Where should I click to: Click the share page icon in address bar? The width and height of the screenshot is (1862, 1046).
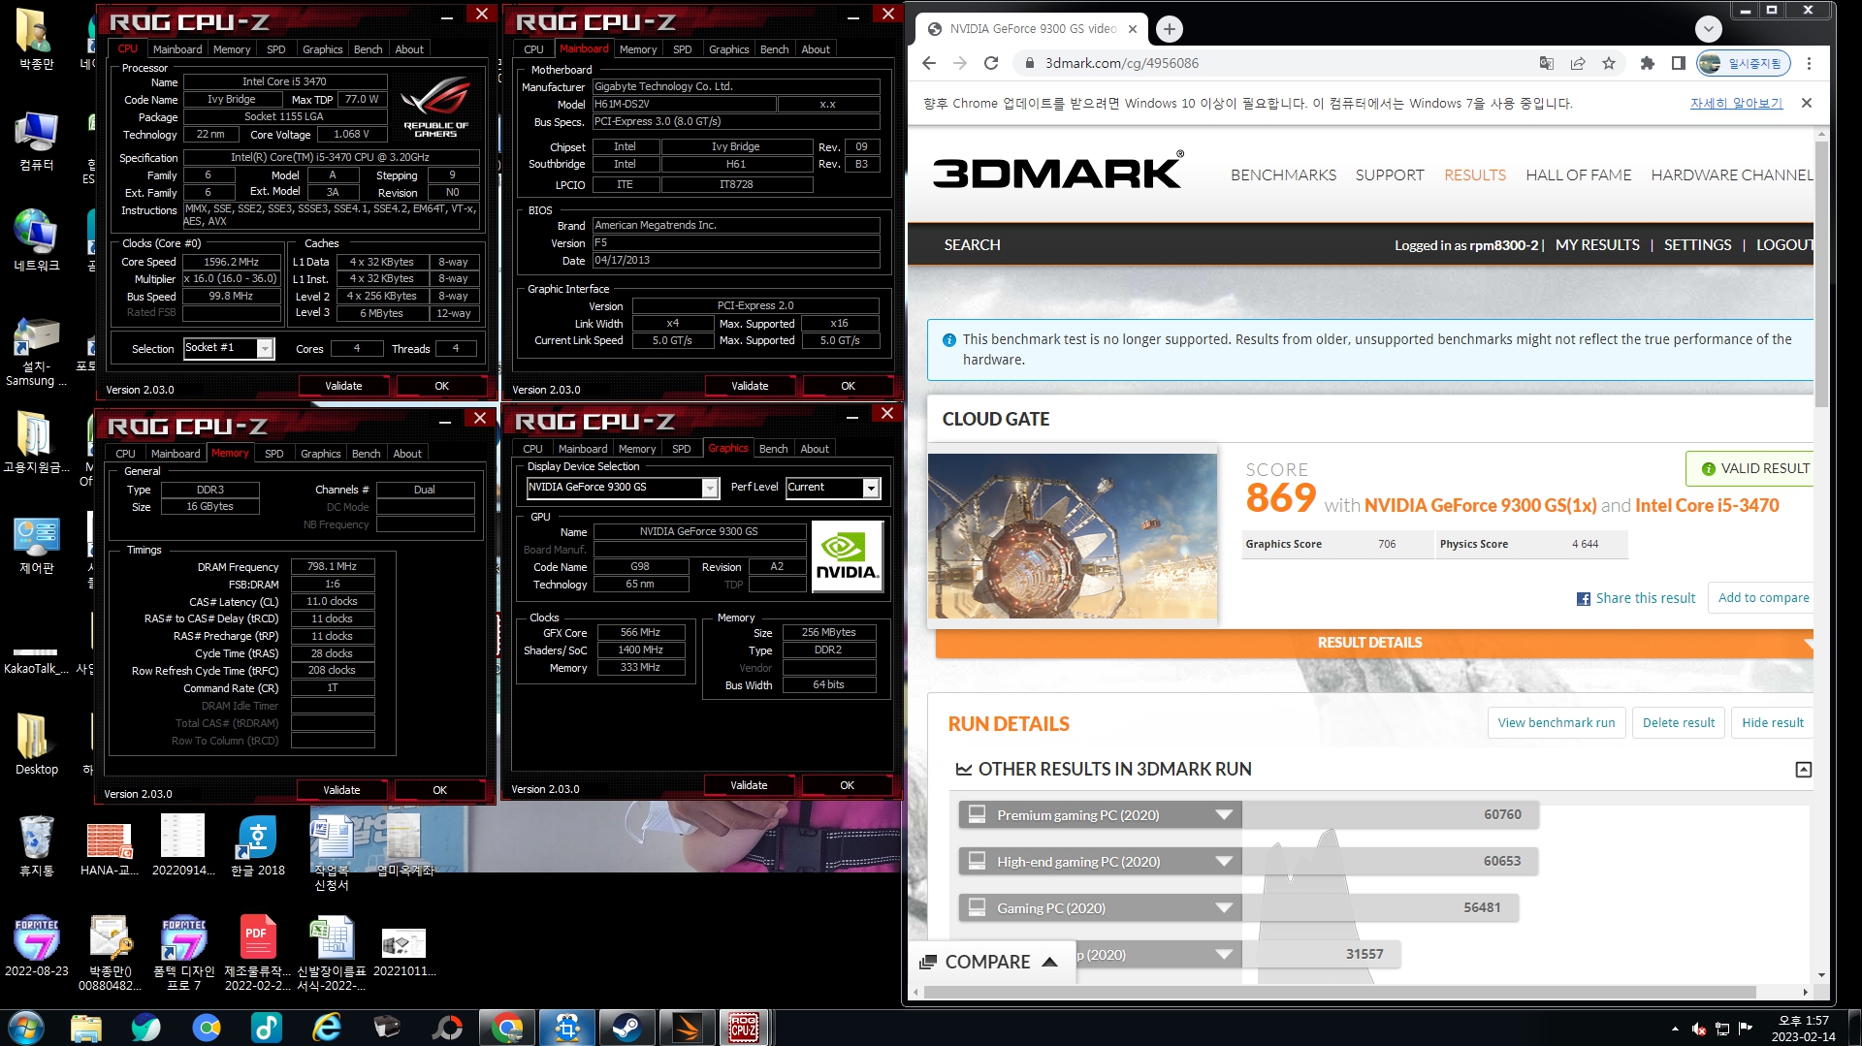pyautogui.click(x=1578, y=63)
